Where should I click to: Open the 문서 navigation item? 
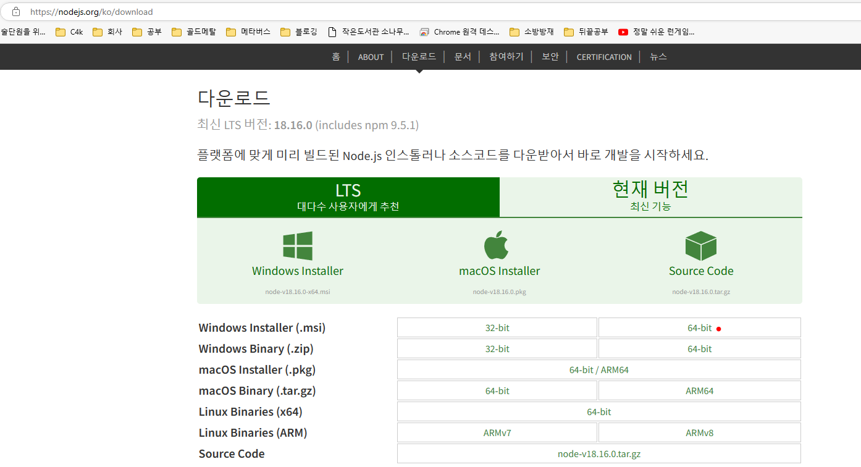[463, 57]
